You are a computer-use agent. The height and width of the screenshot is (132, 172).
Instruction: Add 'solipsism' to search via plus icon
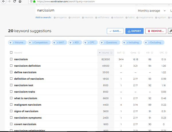(x=112, y=18)
